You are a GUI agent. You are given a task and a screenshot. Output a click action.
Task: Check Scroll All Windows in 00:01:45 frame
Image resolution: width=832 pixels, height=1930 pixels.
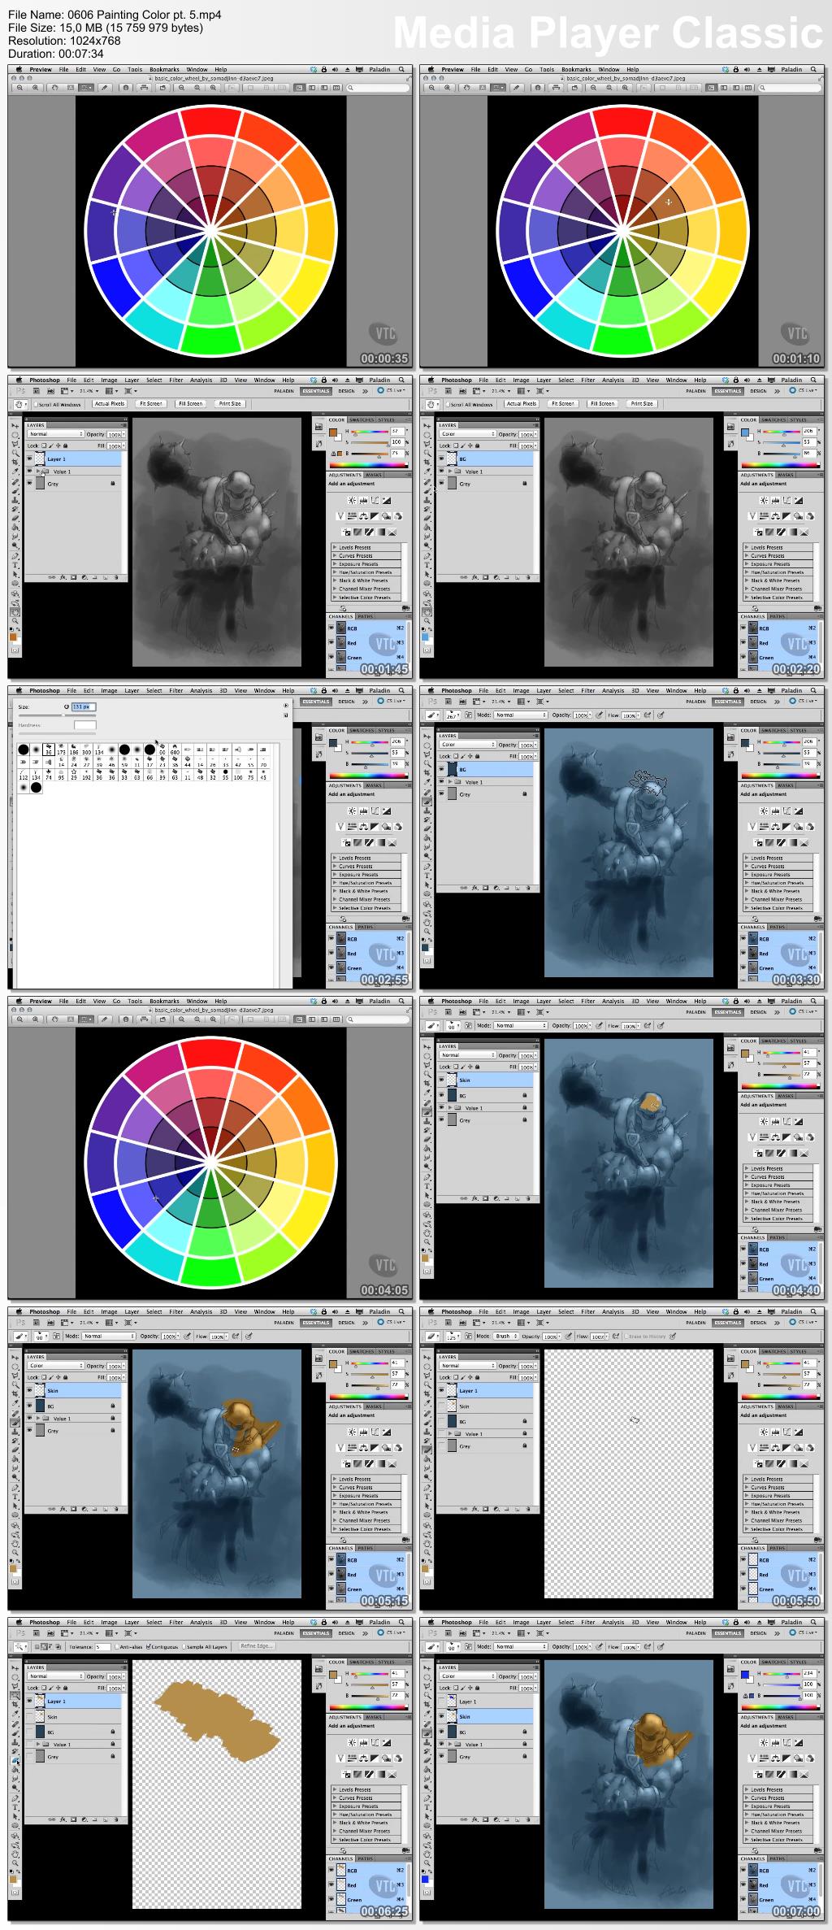pos(37,404)
